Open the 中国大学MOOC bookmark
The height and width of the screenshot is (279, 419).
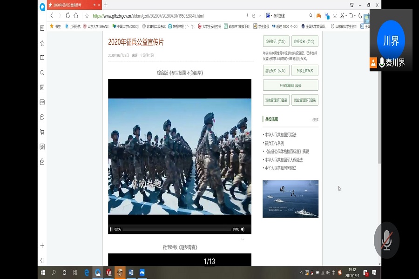pyautogui.click(x=126, y=26)
